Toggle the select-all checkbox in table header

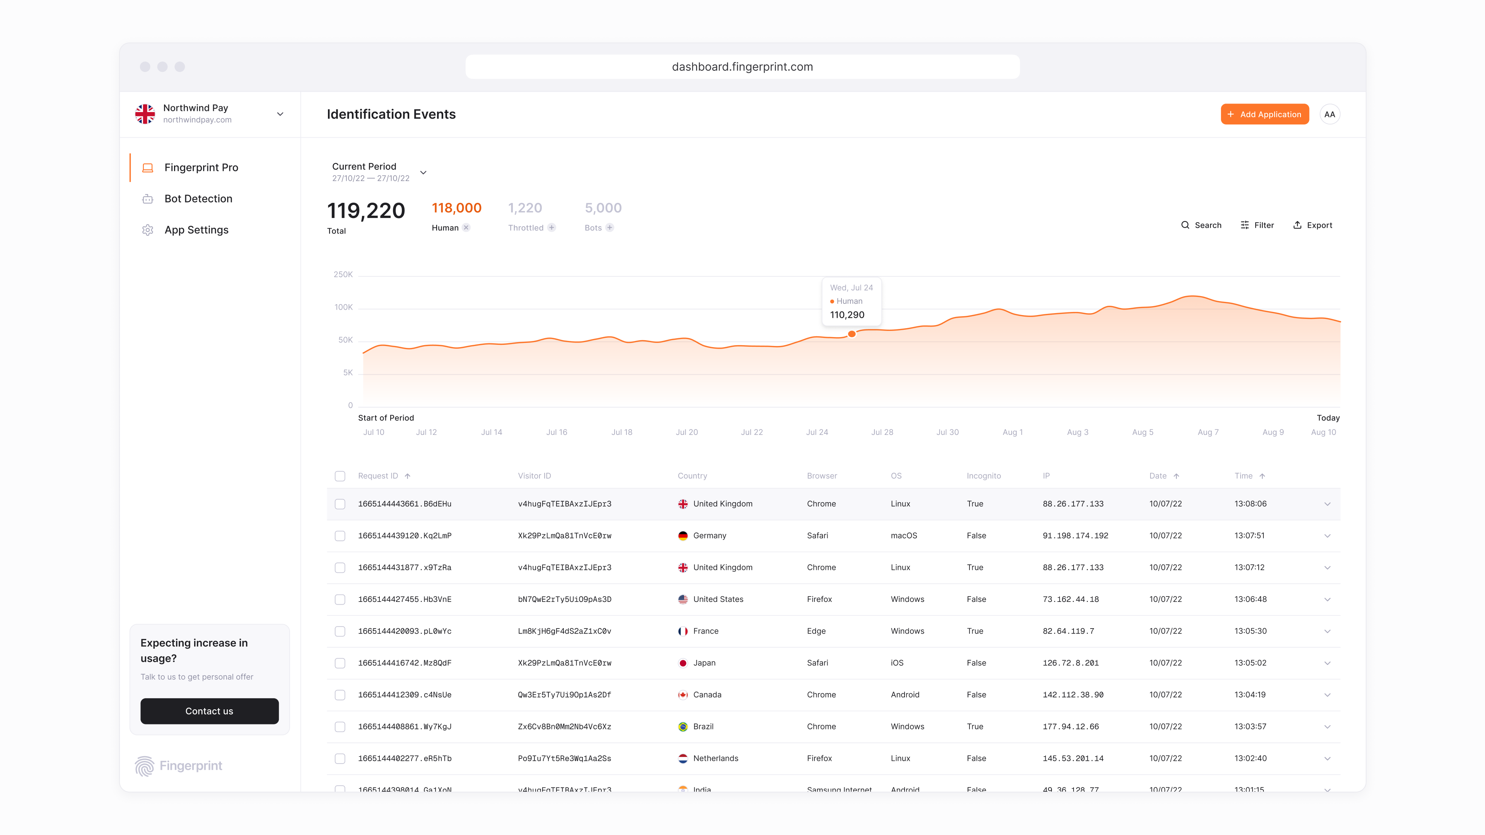pyautogui.click(x=340, y=476)
